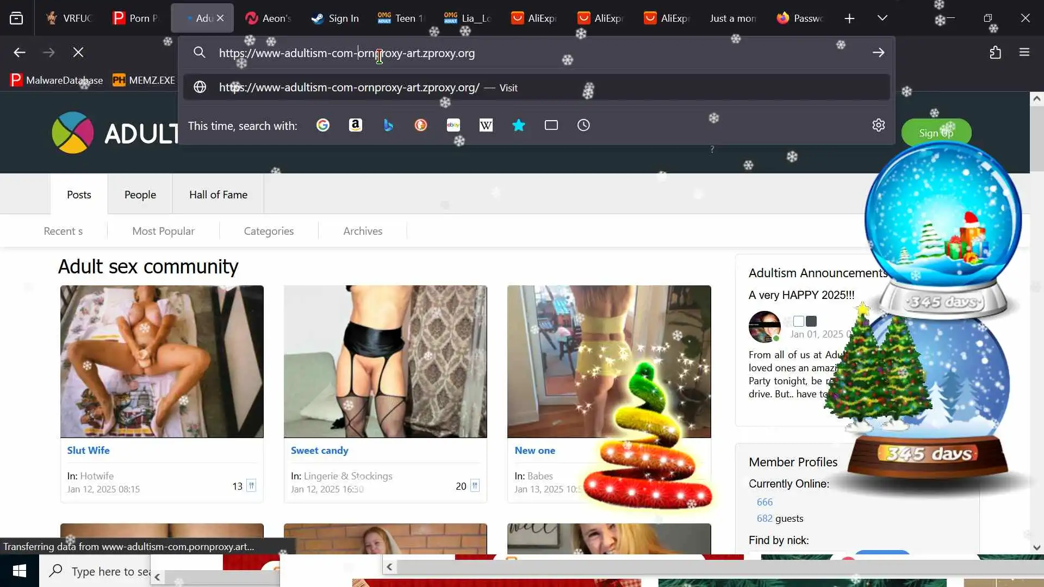Expand the list all tabs chevron
The image size is (1044, 587).
pos(883,18)
